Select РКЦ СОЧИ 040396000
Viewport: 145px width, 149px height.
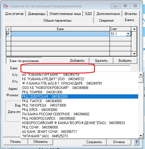(x=80, y=127)
